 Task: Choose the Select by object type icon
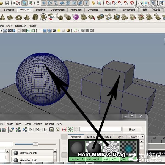tap(24, 3)
